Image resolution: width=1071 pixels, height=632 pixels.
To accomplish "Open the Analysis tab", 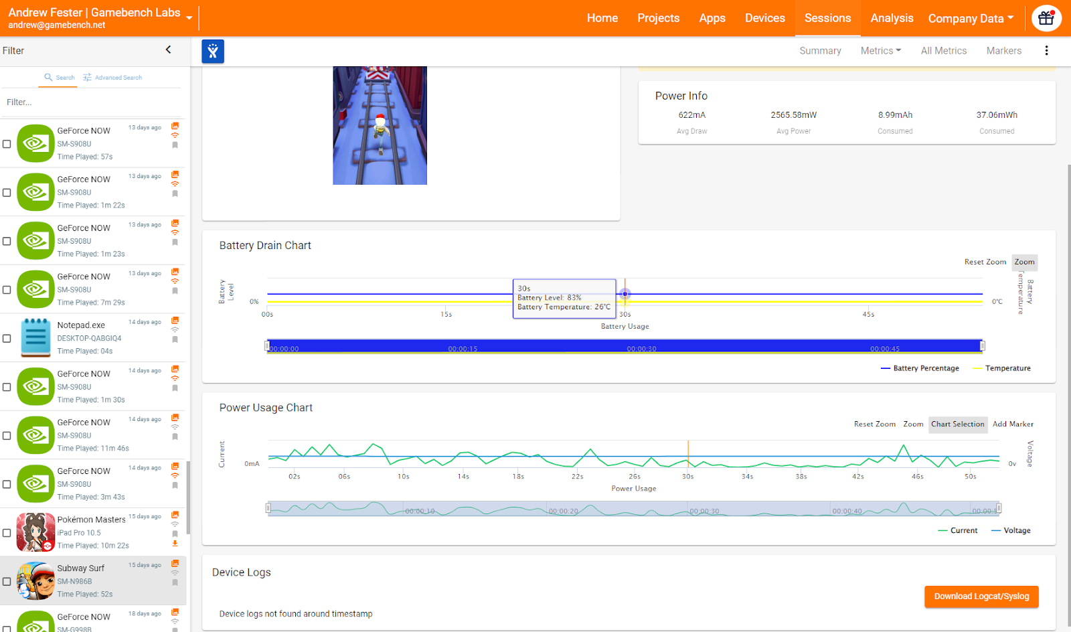I will click(x=892, y=18).
